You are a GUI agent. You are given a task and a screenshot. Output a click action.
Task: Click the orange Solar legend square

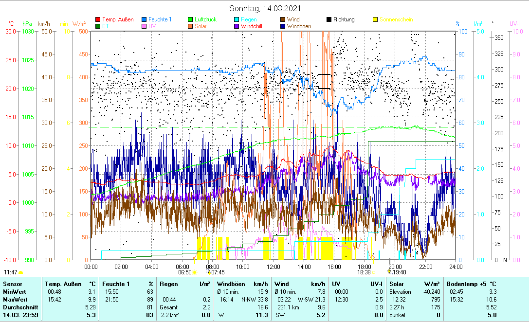[x=191, y=26]
